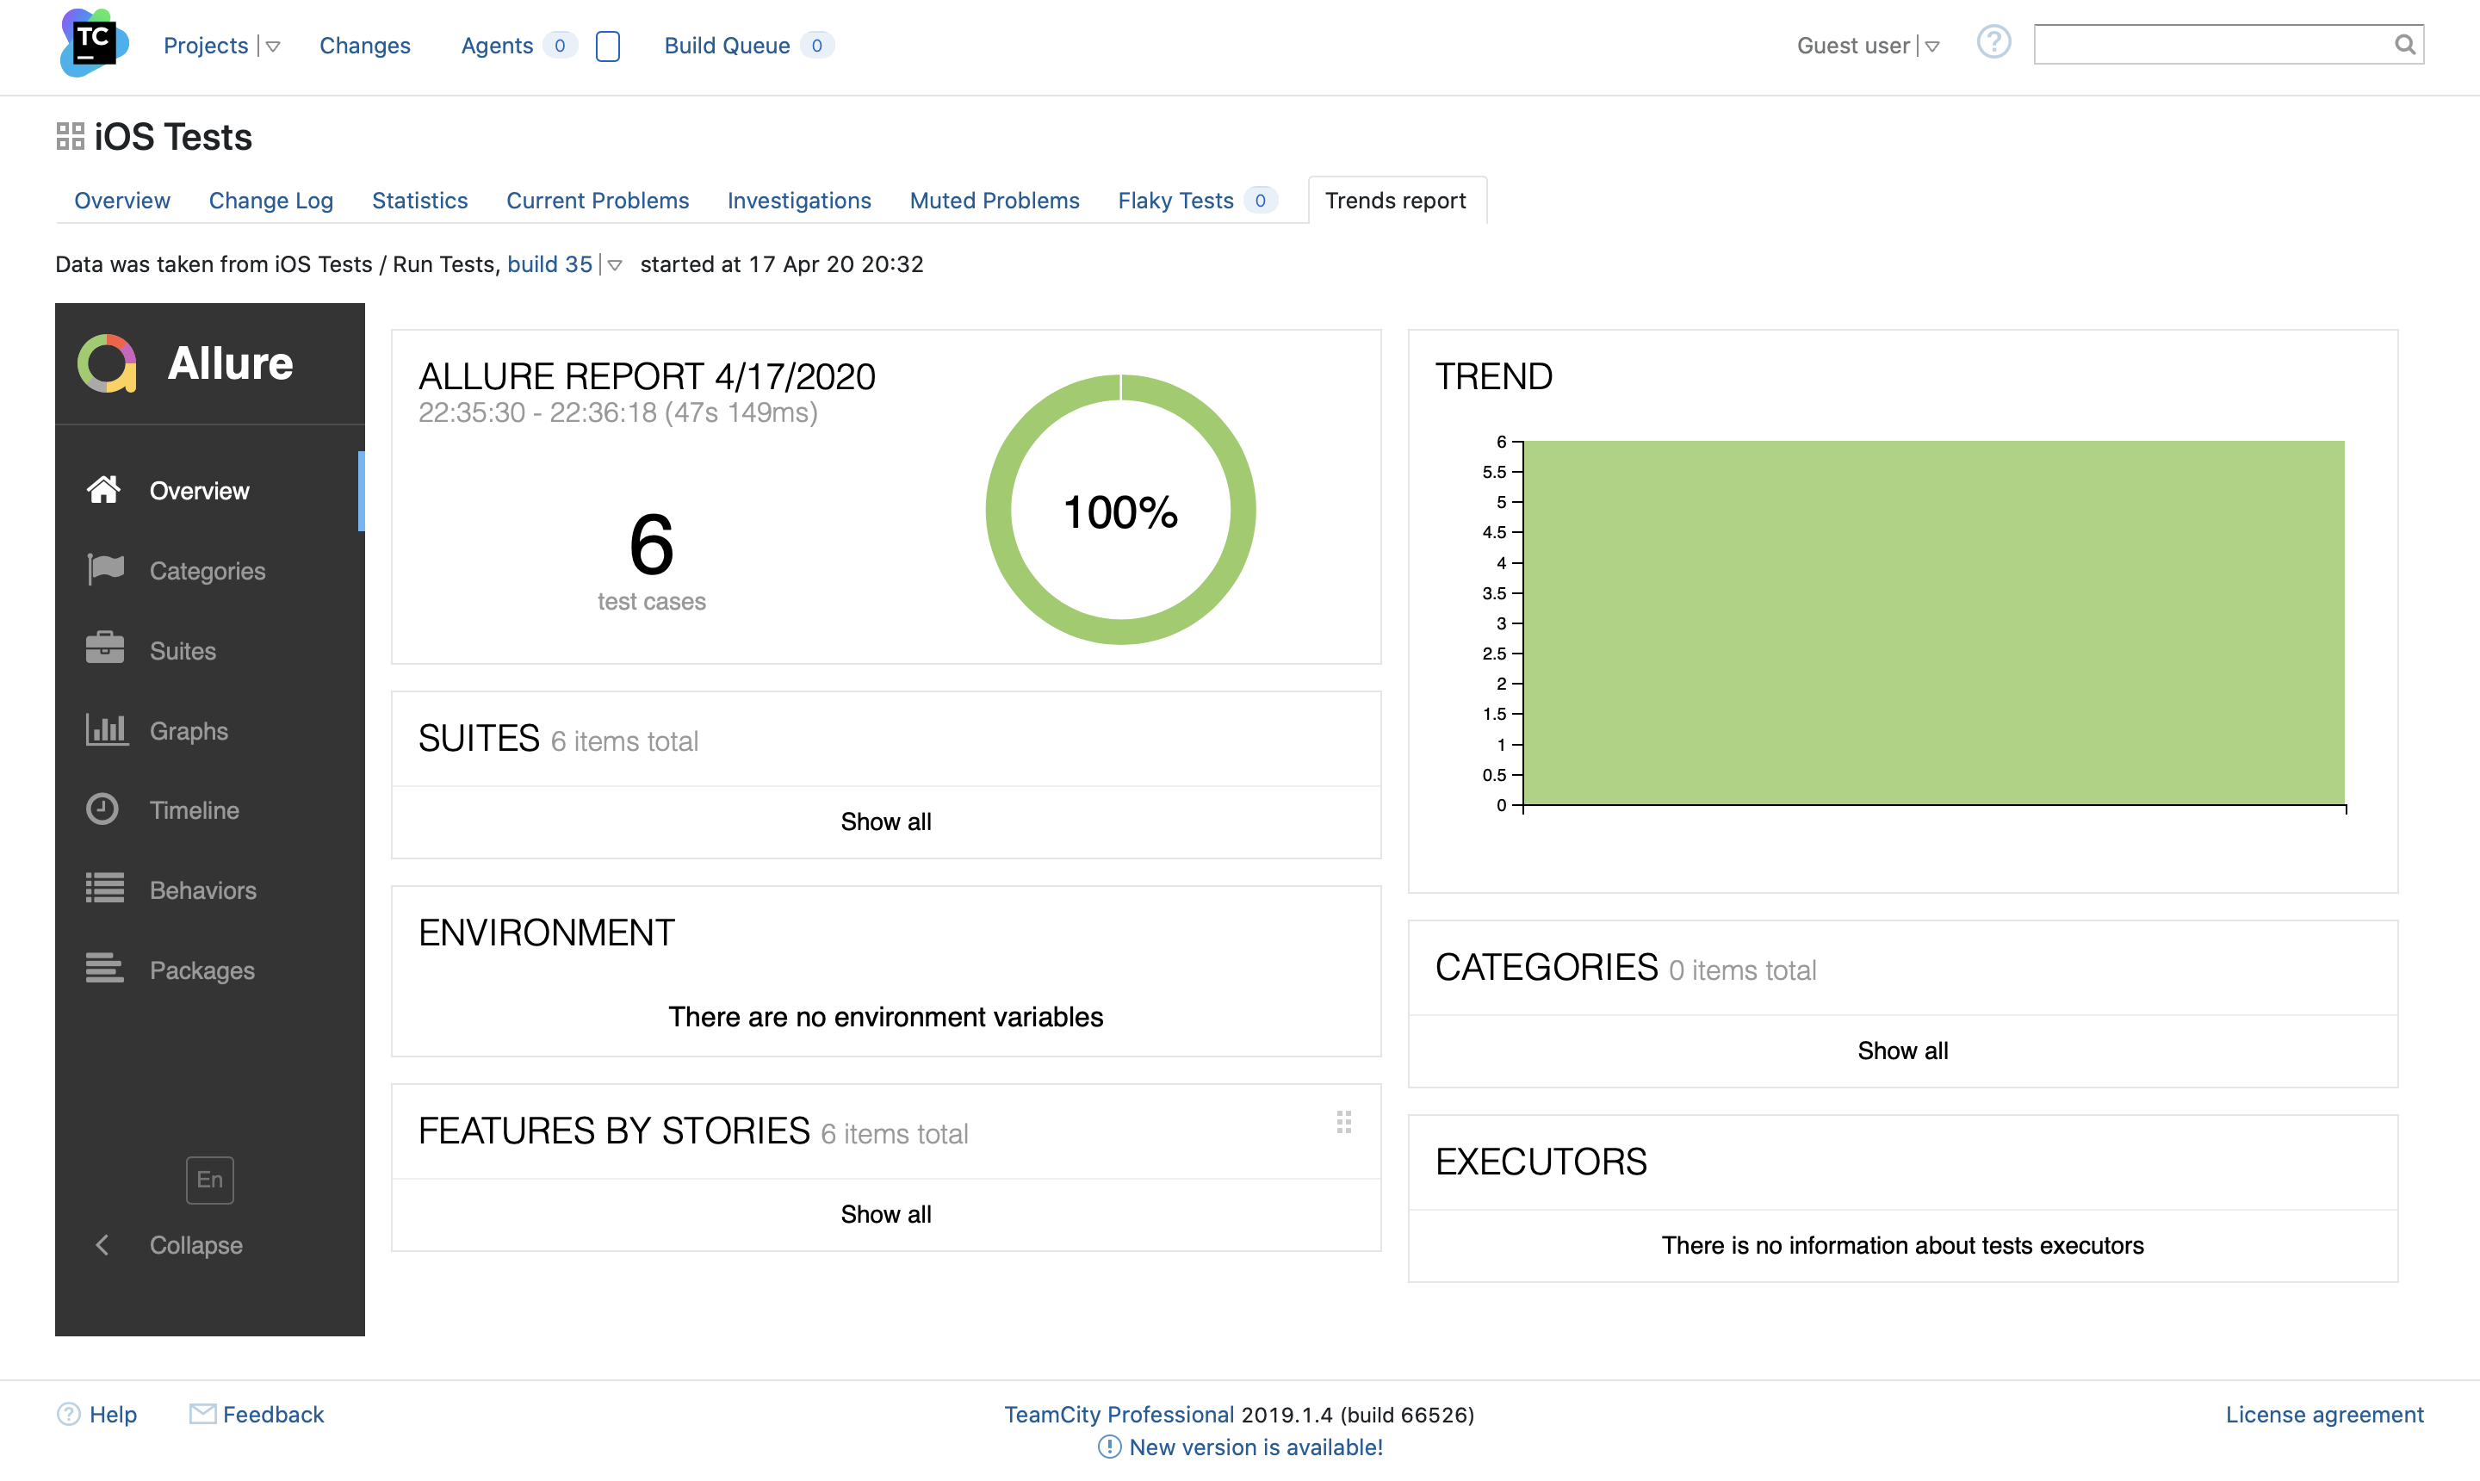Toggle the agents square indicator next to Agents
2480x1481 pixels.
click(x=608, y=46)
